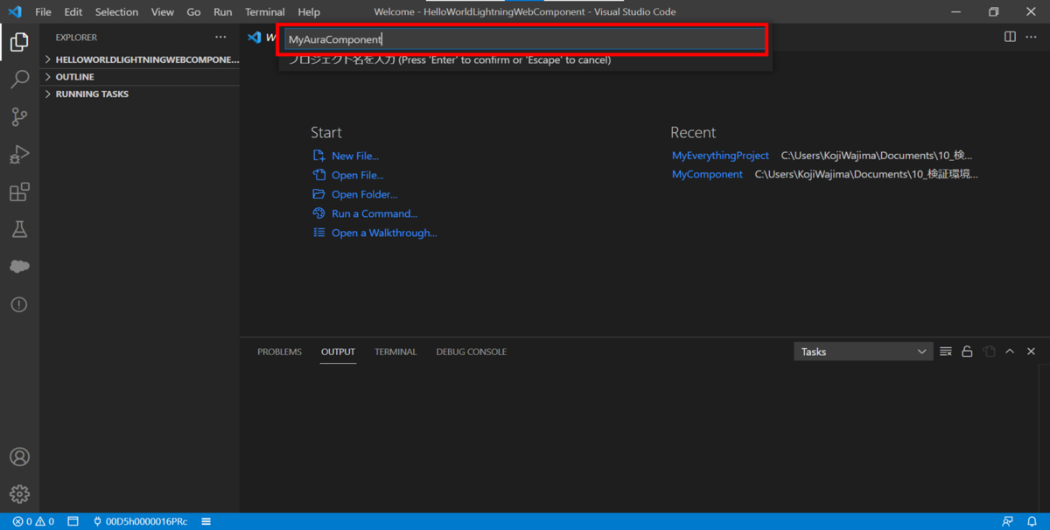1050x530 pixels.
Task: Select the Welcome editor tab
Action: click(262, 38)
